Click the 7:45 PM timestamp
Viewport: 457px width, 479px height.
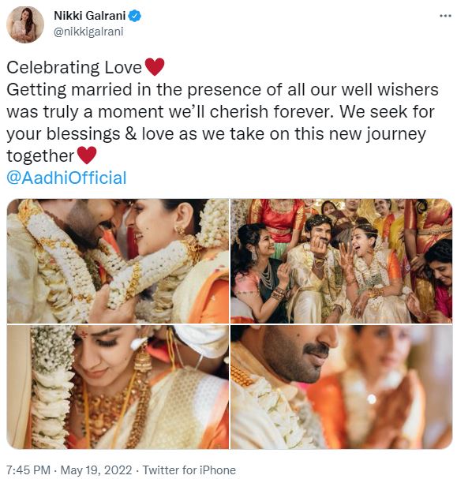click(x=28, y=470)
